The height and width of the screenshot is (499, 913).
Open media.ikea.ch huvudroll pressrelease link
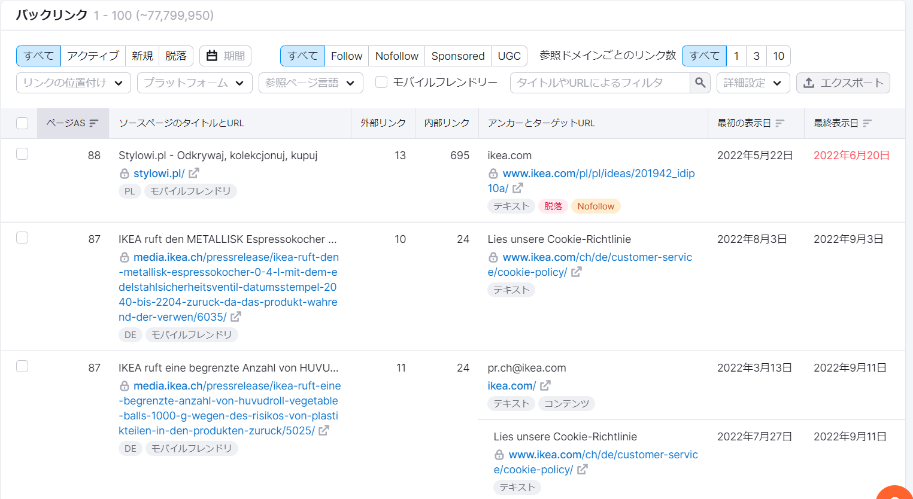[x=230, y=408]
